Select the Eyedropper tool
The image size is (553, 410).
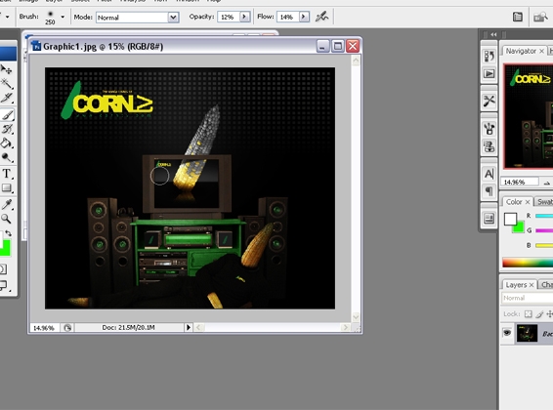pyautogui.click(x=6, y=204)
